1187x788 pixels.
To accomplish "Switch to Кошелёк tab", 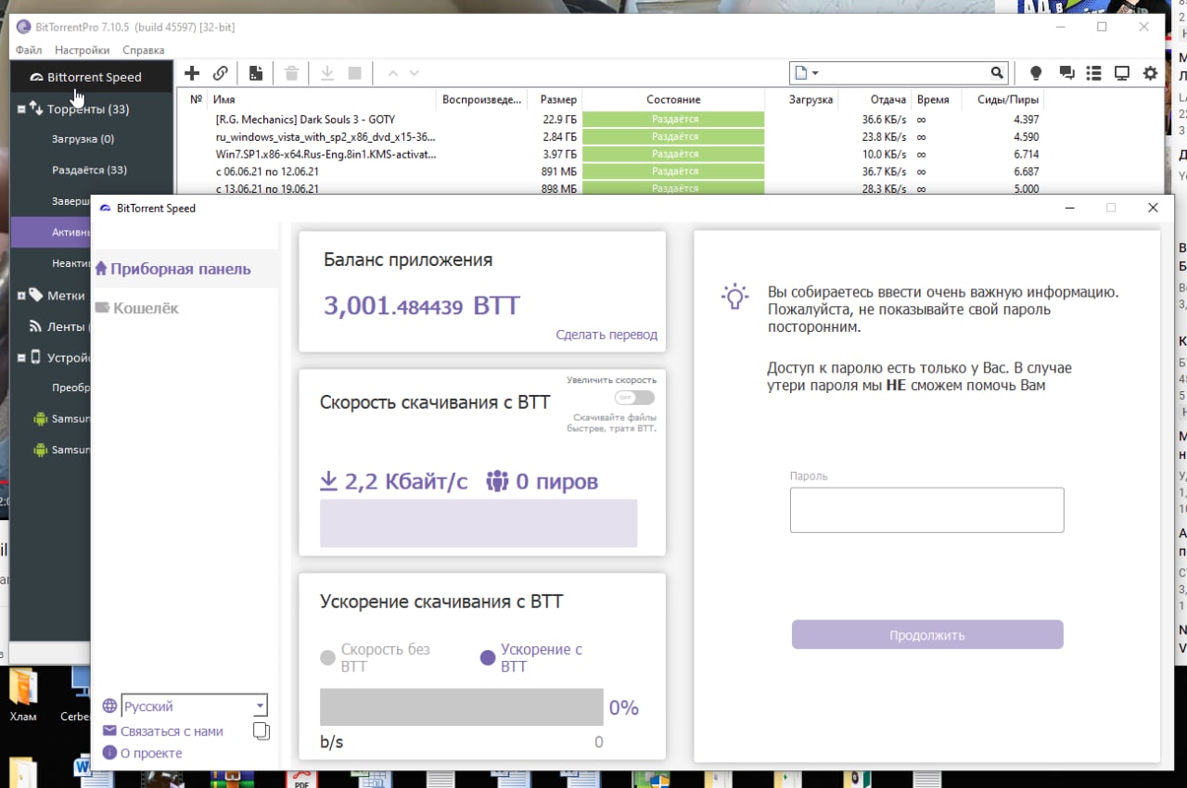I will tap(137, 308).
